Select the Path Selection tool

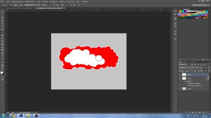coord(2,59)
